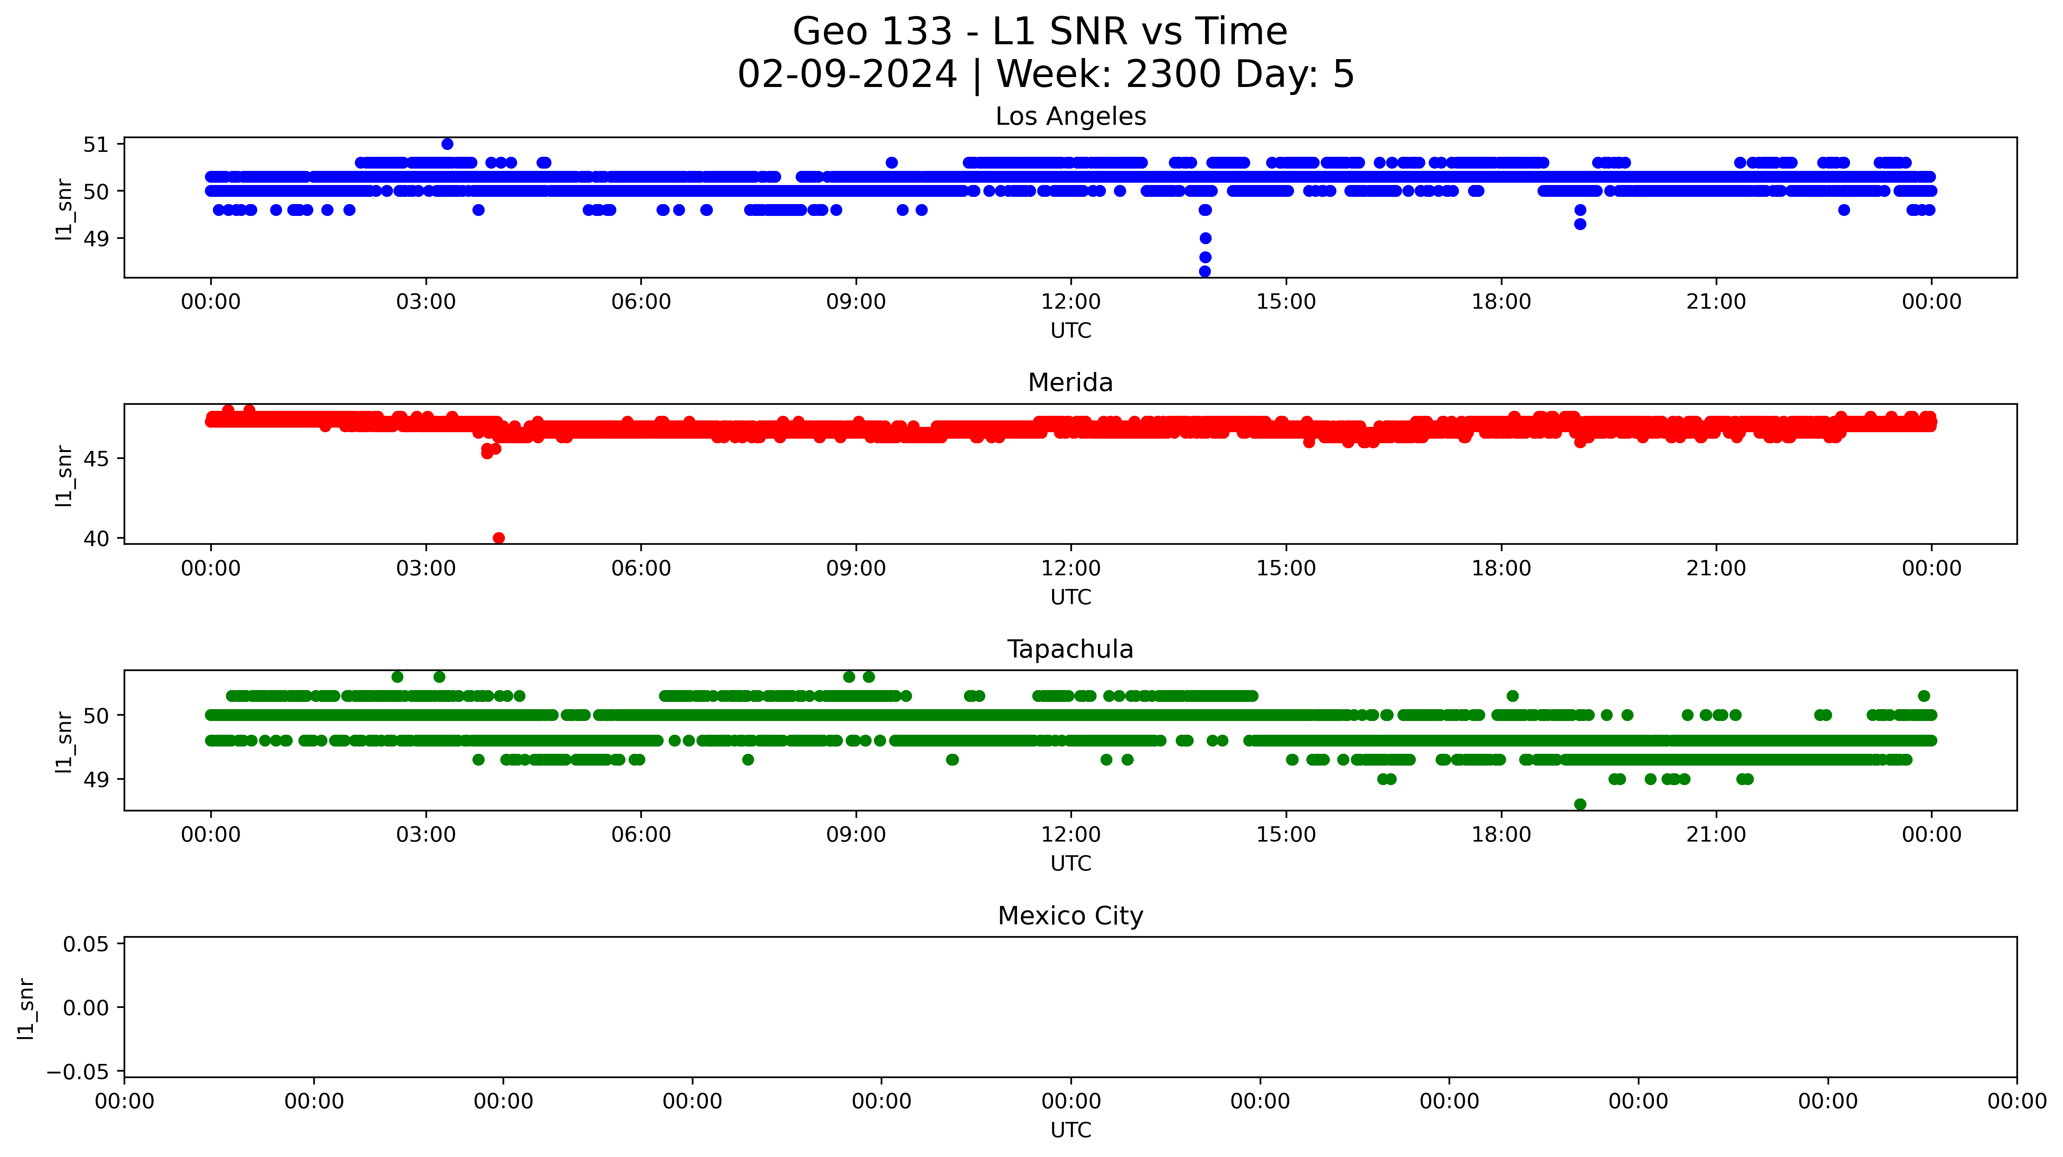This screenshot has height=1157, width=2063.
Task: Click the '45' y-tick on the Merida plot
Action: pos(95,459)
